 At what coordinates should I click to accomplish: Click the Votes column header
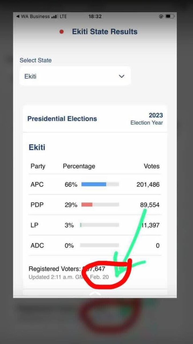point(152,166)
